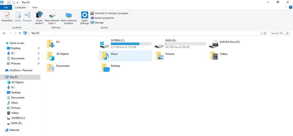Select This PC in navigation pane

coord(20,77)
